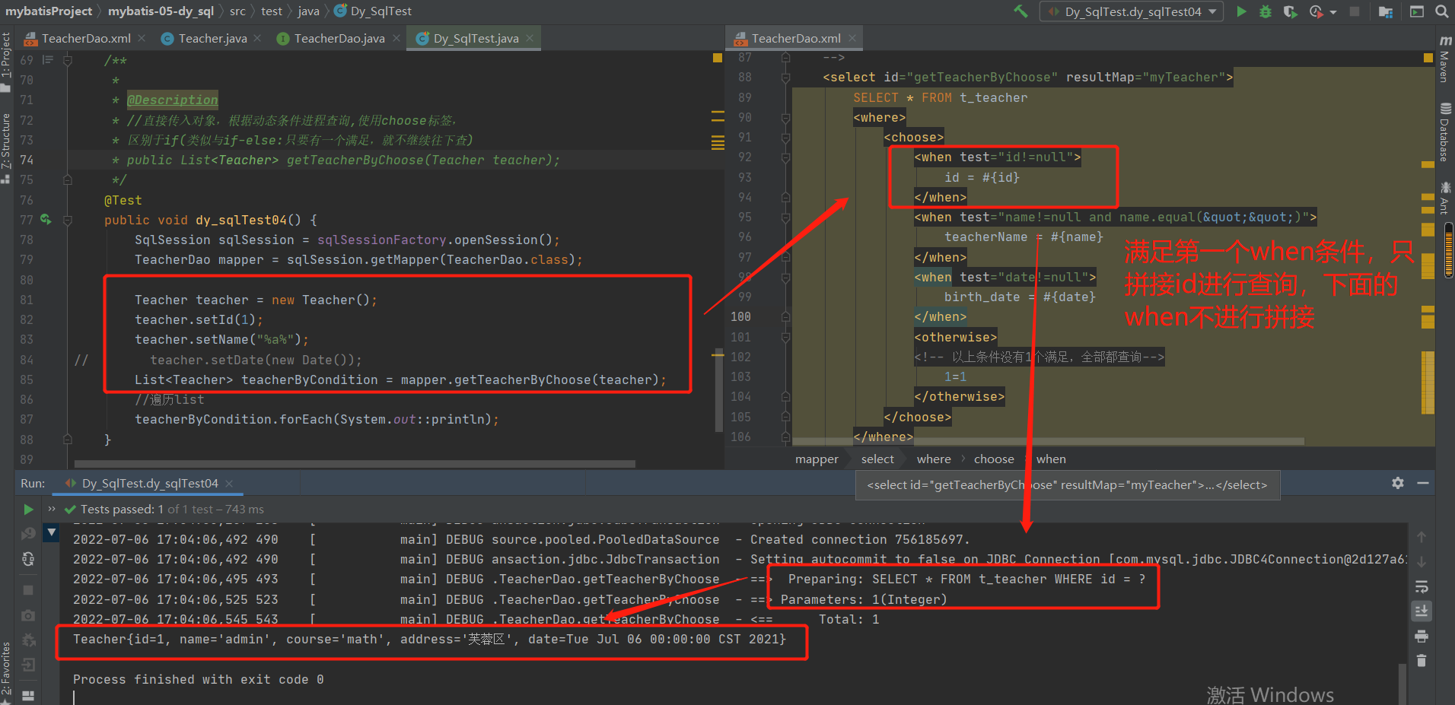The height and width of the screenshot is (705, 1455).
Task: Jump up the stack trace arrow in console
Action: tap(1422, 537)
